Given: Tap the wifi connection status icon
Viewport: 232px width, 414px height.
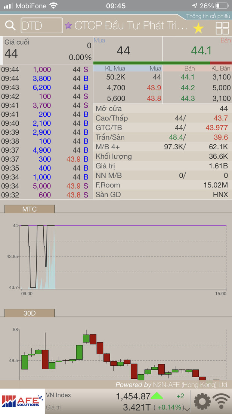Looking at the screenshot, I should tap(222, 402).
